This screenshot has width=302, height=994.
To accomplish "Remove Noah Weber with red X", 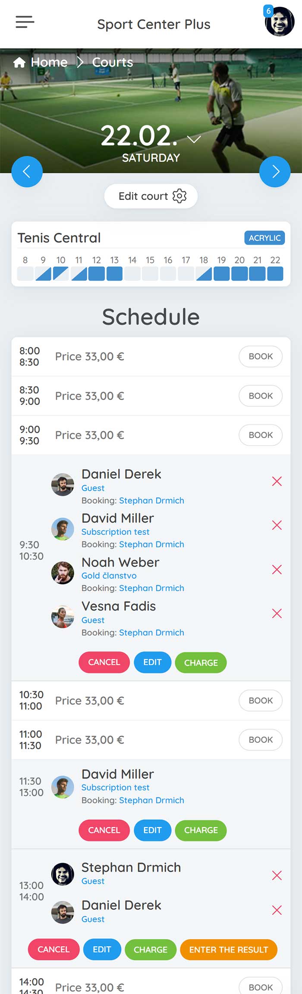I will [277, 570].
